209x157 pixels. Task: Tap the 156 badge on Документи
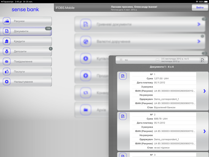[48, 28]
